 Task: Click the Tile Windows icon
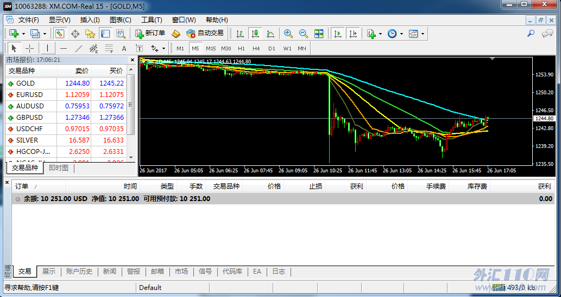318,34
